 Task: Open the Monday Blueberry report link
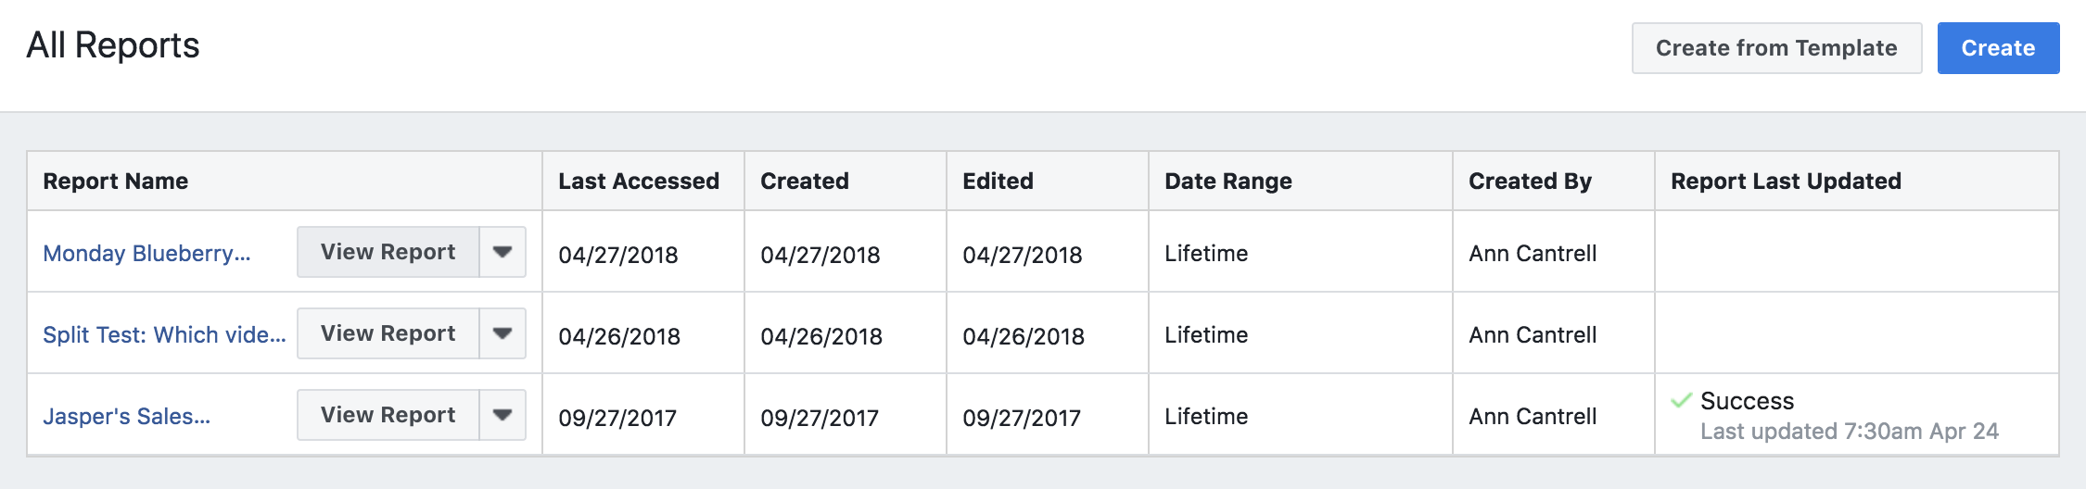(146, 254)
